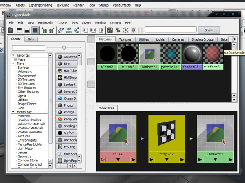Select the MentalRay Lights category
Image resolution: width=245 pixels, height=183 pixels.
[x=29, y=144]
